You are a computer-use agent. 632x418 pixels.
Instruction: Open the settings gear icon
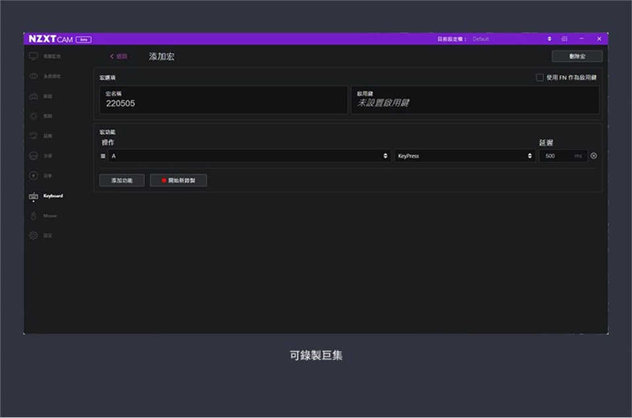tap(34, 235)
